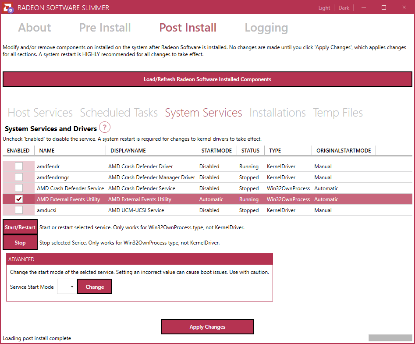Open the System Services help question mark

105,128
